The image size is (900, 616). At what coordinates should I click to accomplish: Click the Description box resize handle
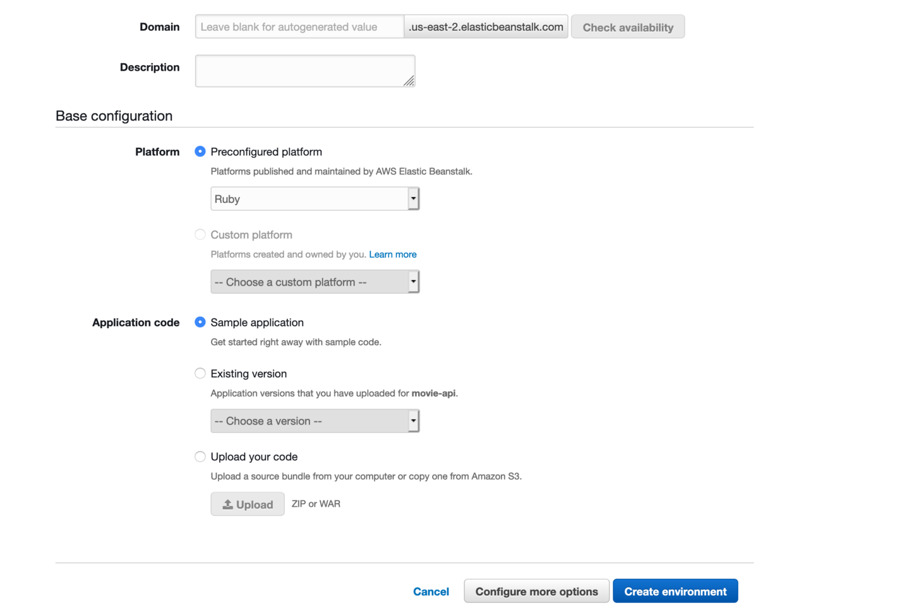(x=409, y=81)
